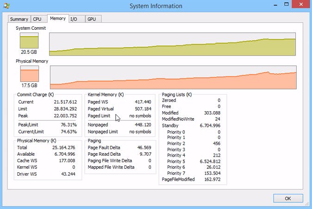Click the Nonpaged value 448.120

[143, 125]
